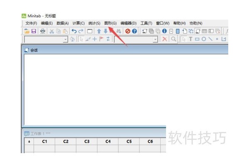Open help via blue question mark icon
249x166 pixels.
[134, 31]
